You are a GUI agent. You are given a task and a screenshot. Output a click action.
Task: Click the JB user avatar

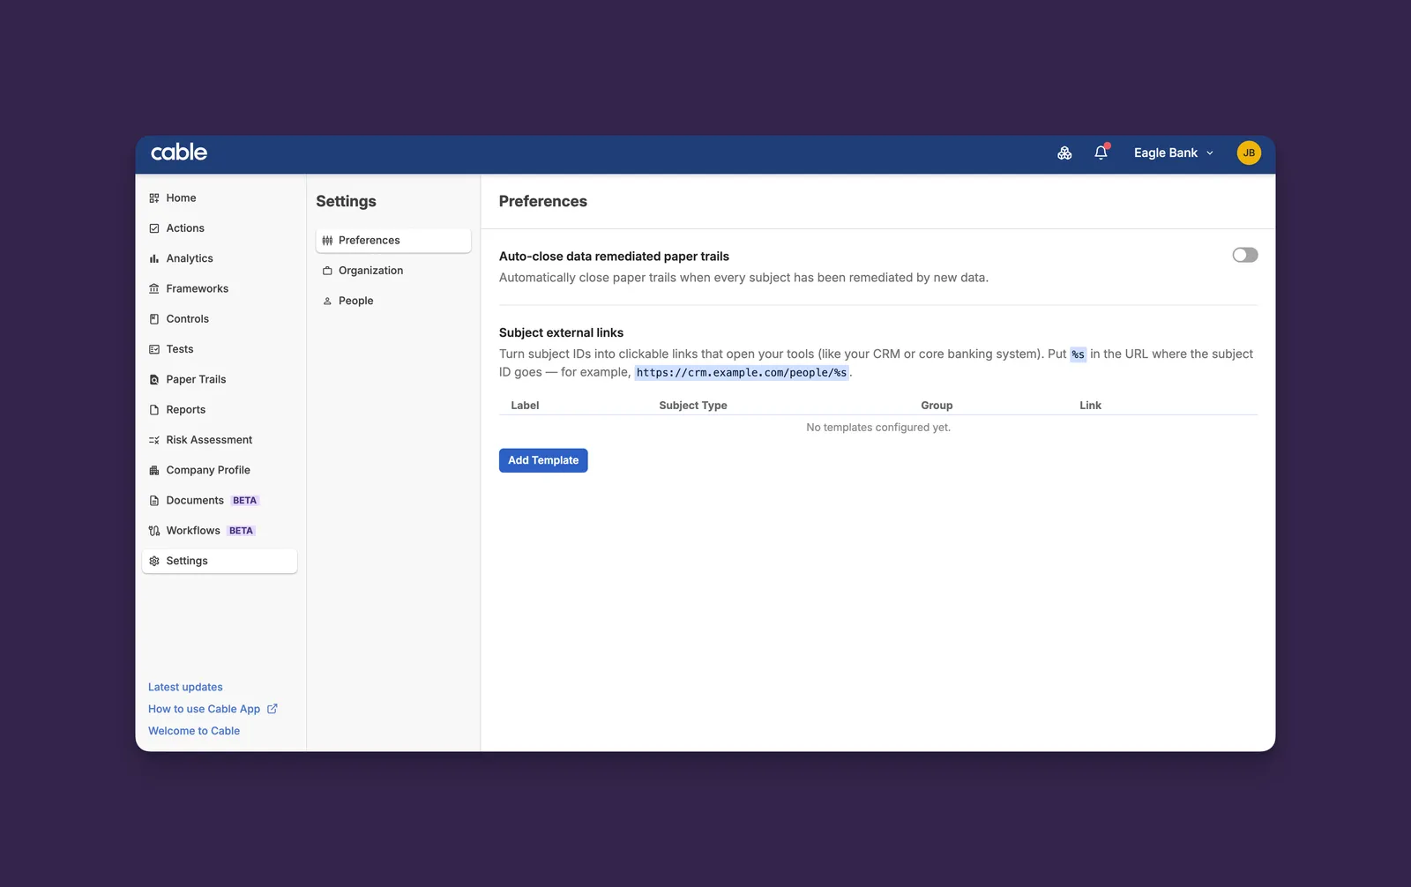1249,153
